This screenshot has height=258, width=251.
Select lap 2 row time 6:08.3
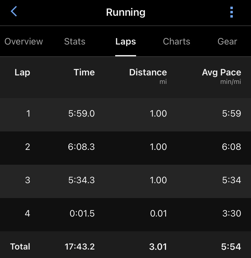point(81,147)
